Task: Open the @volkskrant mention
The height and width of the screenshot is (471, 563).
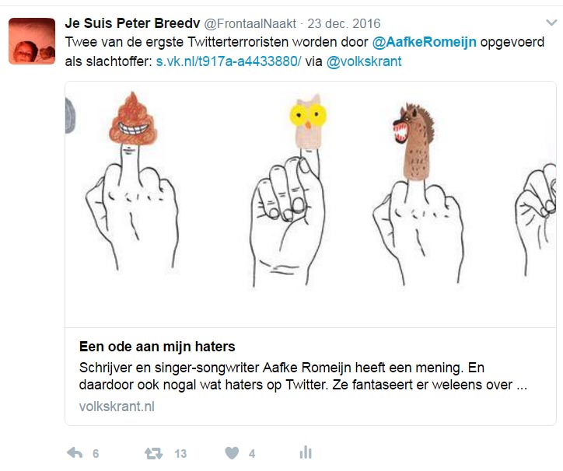Action: [364, 61]
